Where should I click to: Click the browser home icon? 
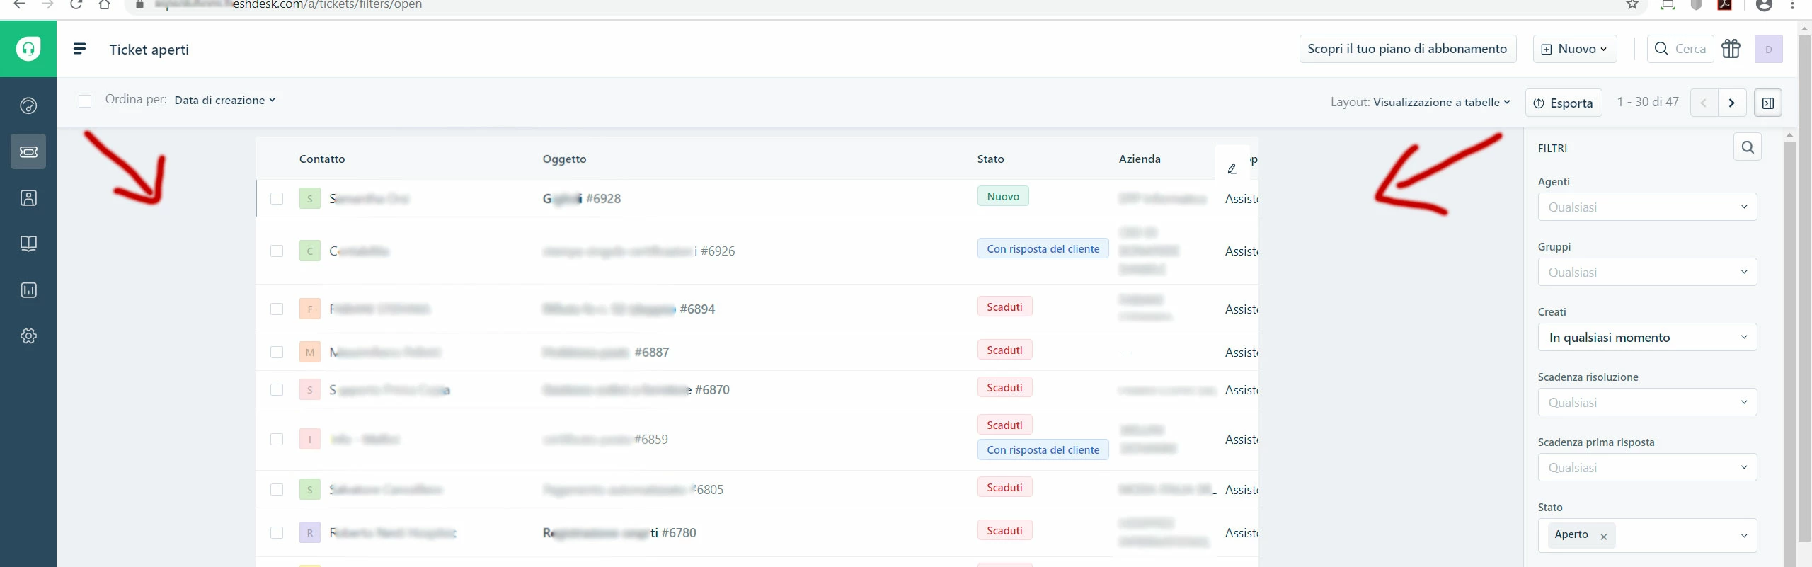pyautogui.click(x=105, y=4)
